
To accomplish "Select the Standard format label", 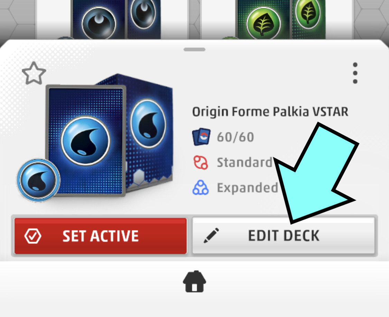I will [244, 162].
